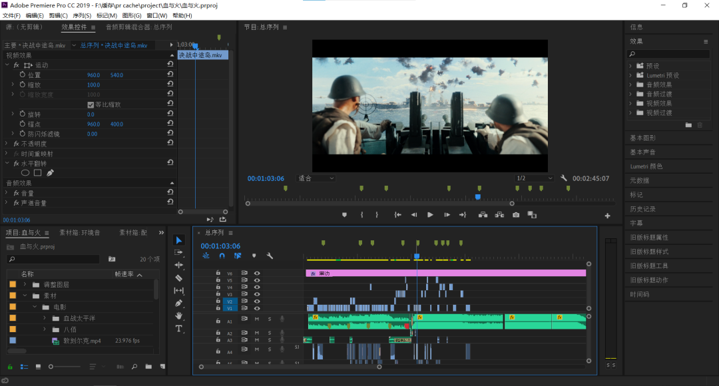Select the Type tool
This screenshot has height=386, width=719.
(179, 329)
